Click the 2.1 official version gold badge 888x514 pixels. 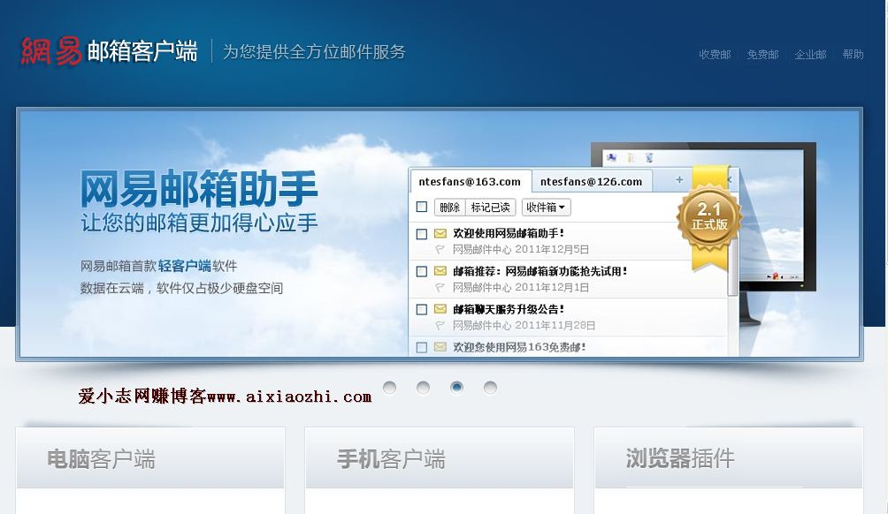coord(709,216)
